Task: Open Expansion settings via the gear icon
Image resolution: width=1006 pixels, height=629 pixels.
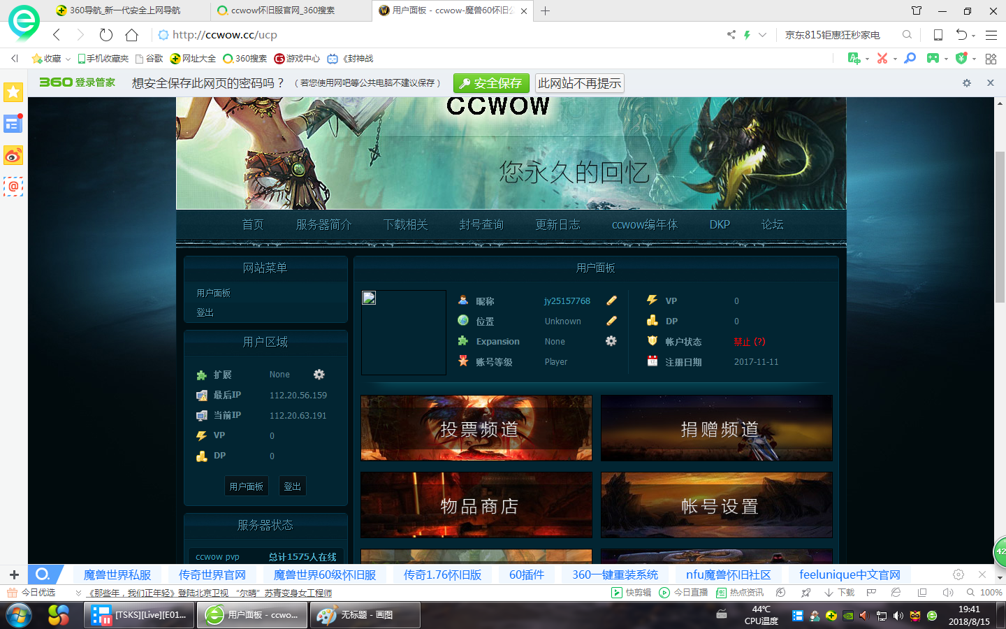Action: [x=611, y=341]
